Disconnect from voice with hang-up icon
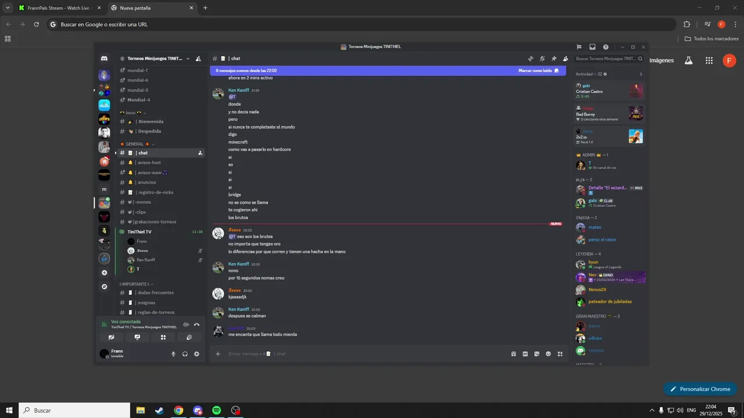 pyautogui.click(x=196, y=325)
